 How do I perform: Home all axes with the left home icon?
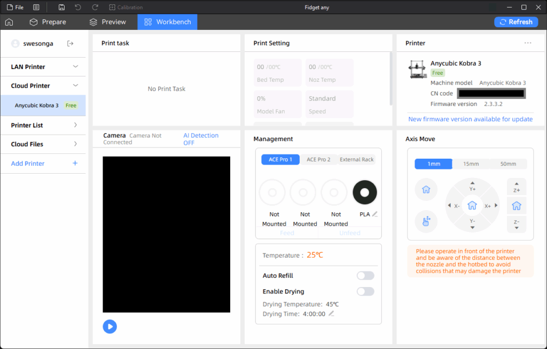426,190
